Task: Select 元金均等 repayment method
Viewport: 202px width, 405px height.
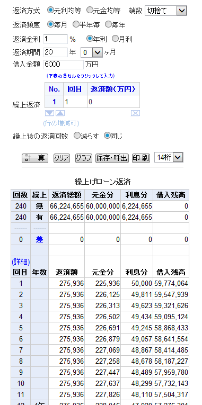Action: tap(89, 11)
